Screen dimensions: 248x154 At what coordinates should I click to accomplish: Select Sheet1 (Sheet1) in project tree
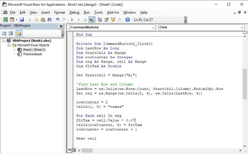tap(34, 50)
